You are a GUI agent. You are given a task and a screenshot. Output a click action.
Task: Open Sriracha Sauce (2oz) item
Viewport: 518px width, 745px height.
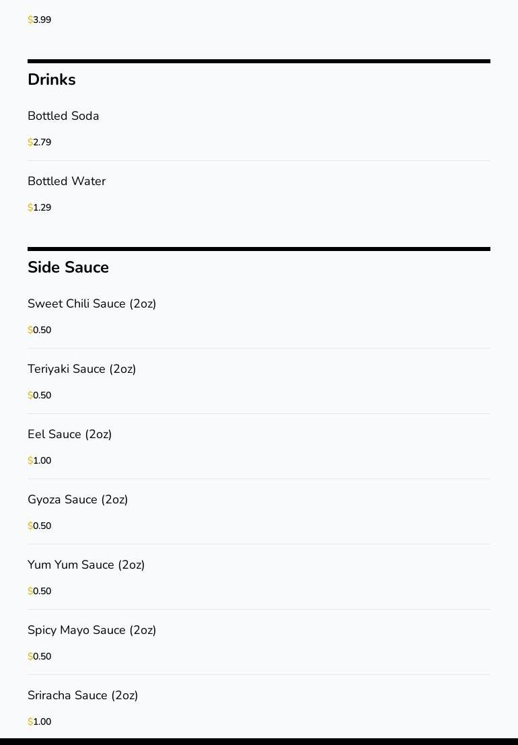tap(83, 695)
